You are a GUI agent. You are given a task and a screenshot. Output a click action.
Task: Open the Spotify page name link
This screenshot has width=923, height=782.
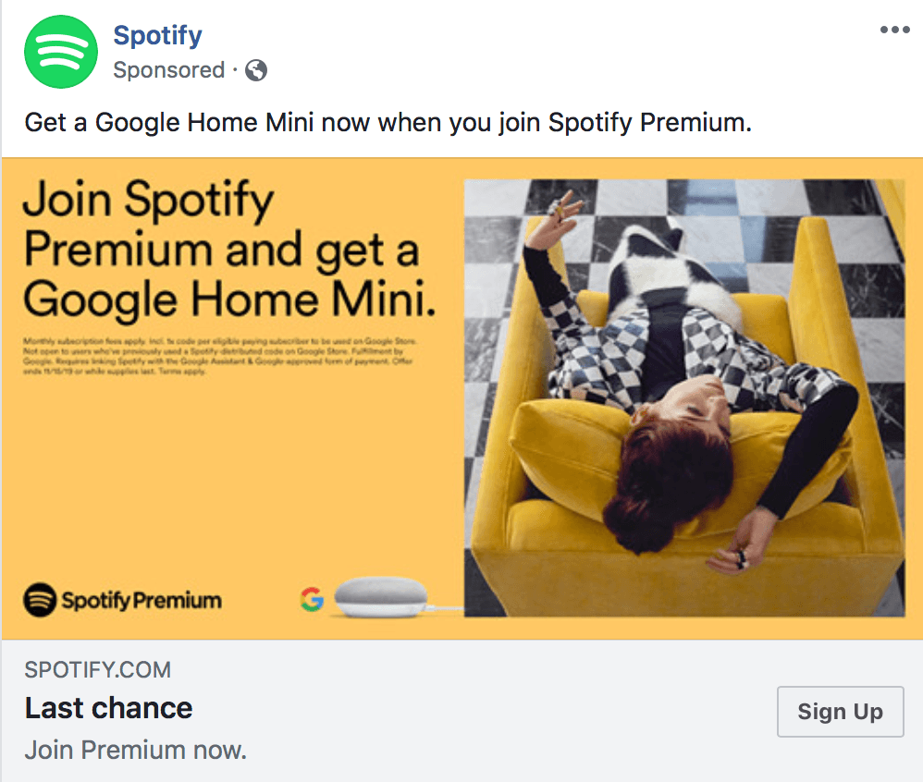pyautogui.click(x=157, y=36)
